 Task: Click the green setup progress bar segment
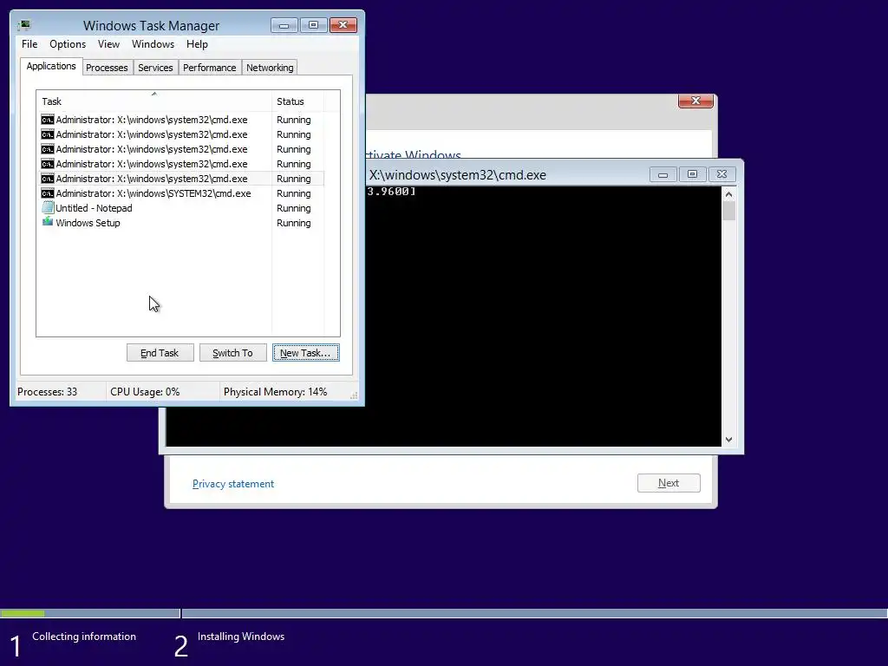23,613
